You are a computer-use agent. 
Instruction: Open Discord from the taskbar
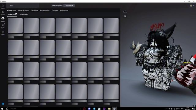coord(89,109)
